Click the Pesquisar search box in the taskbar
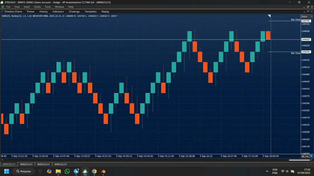This screenshot has height=176, width=314. (24, 171)
